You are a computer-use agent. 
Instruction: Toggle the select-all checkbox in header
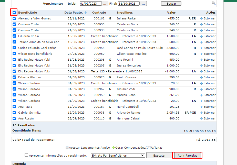tap(14, 12)
